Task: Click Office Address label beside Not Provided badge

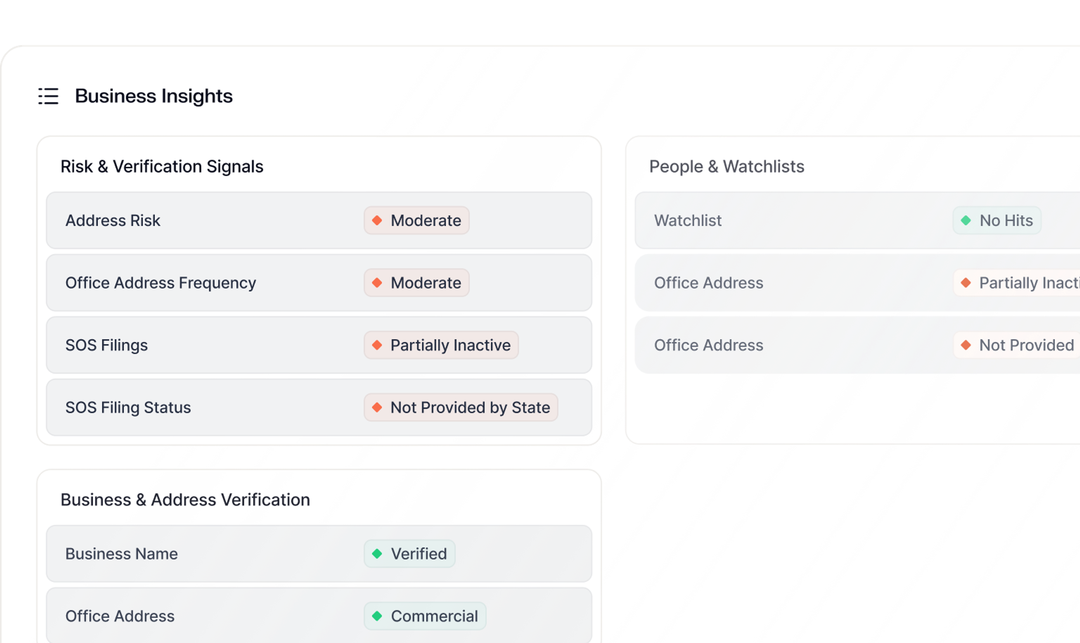Action: tap(708, 345)
